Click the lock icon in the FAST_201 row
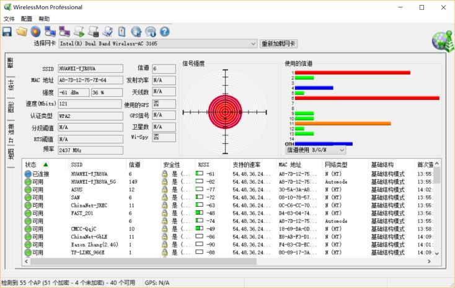Image resolution: width=455 pixels, height=288 pixels. pos(164,214)
